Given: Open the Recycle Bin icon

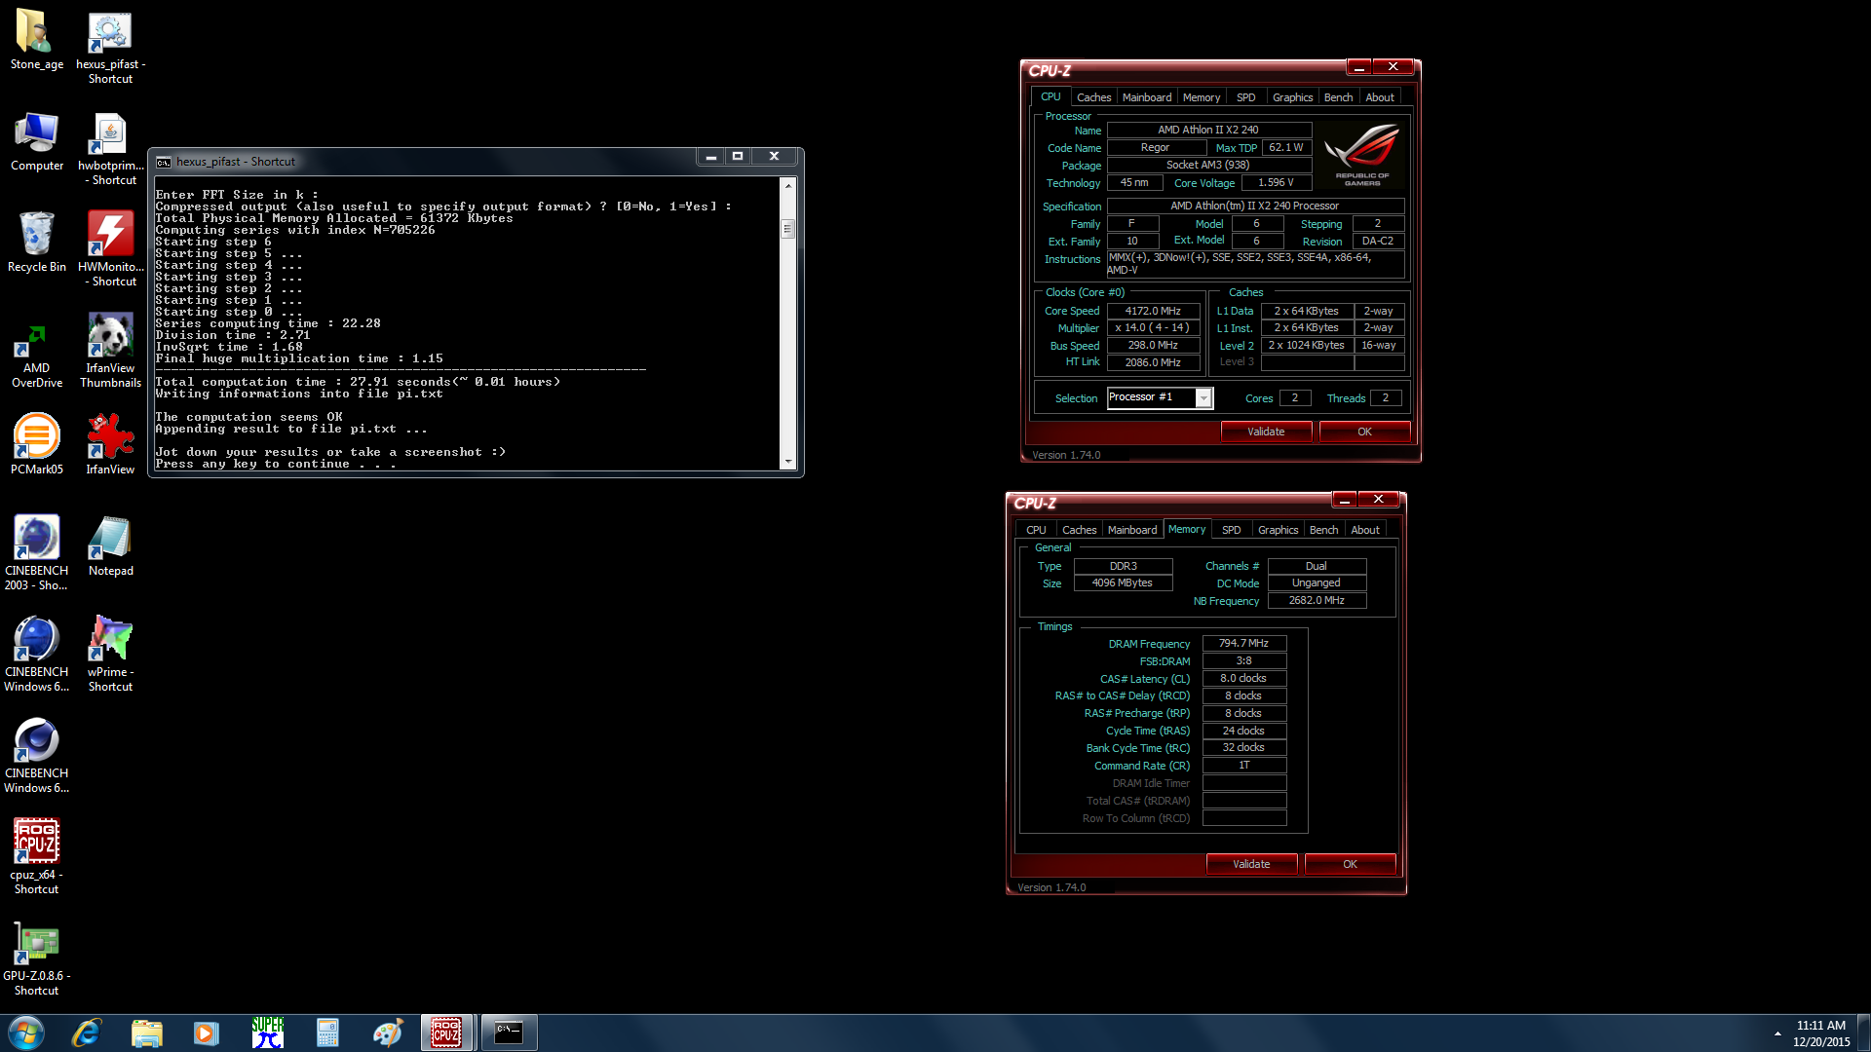Looking at the screenshot, I should pos(36,243).
